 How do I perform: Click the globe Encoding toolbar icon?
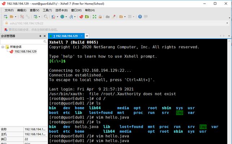pyautogui.click(x=62, y=17)
